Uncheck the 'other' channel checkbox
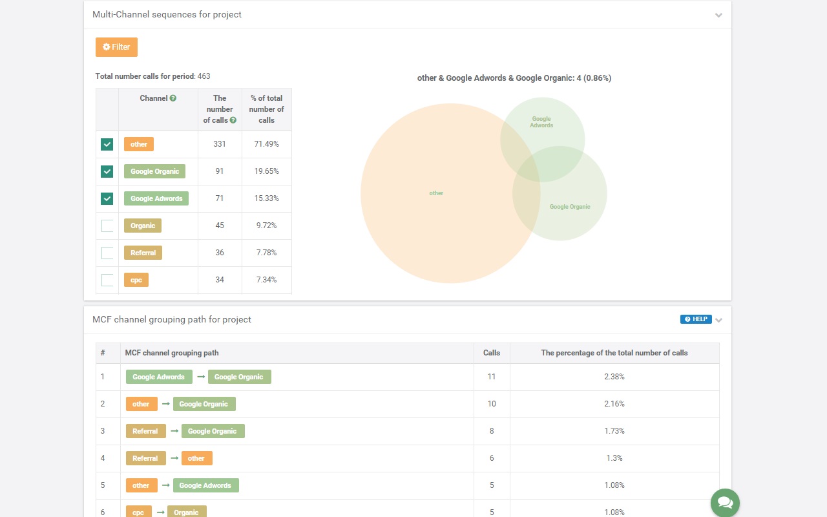The image size is (827, 517). coord(107,144)
